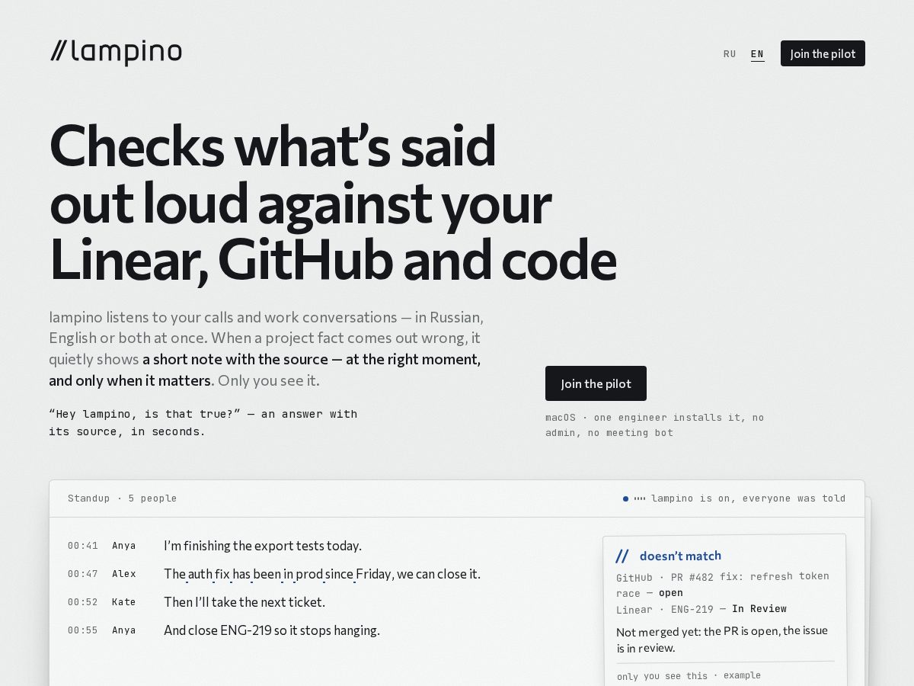914x686 pixels.
Task: Click 'Not merged yet: the PR is open' note
Action: click(x=722, y=639)
